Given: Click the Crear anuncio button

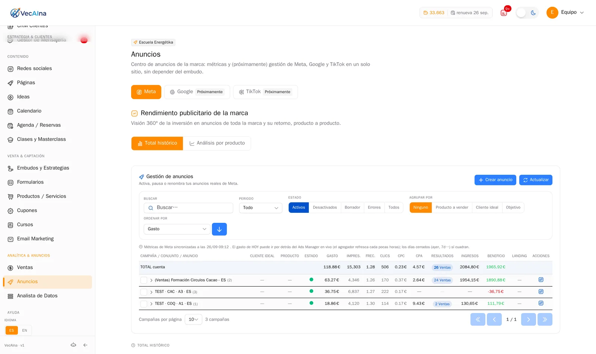Looking at the screenshot, I should click(495, 180).
